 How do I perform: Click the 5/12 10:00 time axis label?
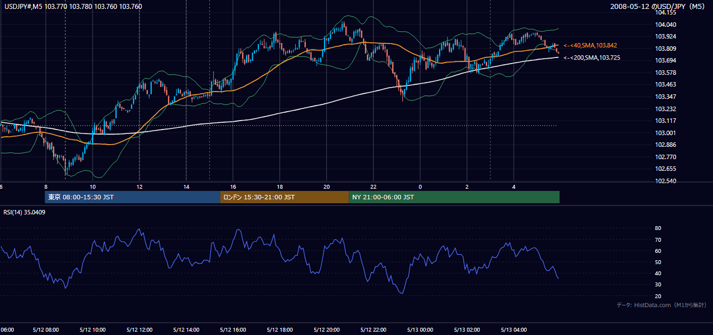click(93, 329)
